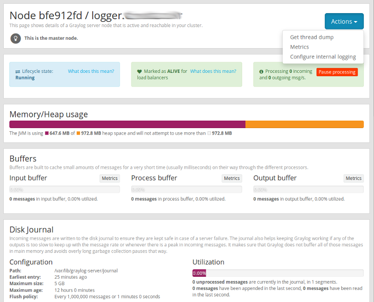Open Metrics for Output buffer
This screenshot has height=302, width=374.
click(353, 178)
